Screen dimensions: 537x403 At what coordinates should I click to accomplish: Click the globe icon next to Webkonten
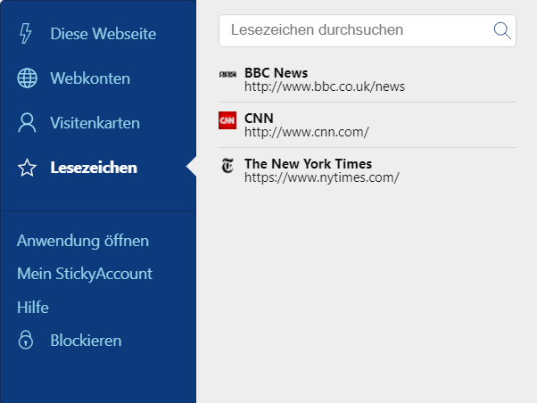27,78
